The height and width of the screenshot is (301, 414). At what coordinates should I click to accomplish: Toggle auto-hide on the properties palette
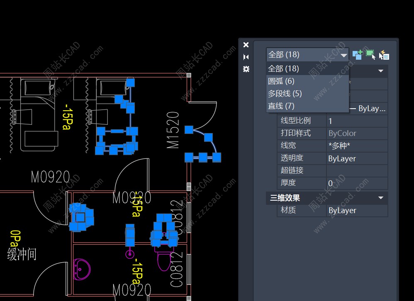(x=246, y=57)
